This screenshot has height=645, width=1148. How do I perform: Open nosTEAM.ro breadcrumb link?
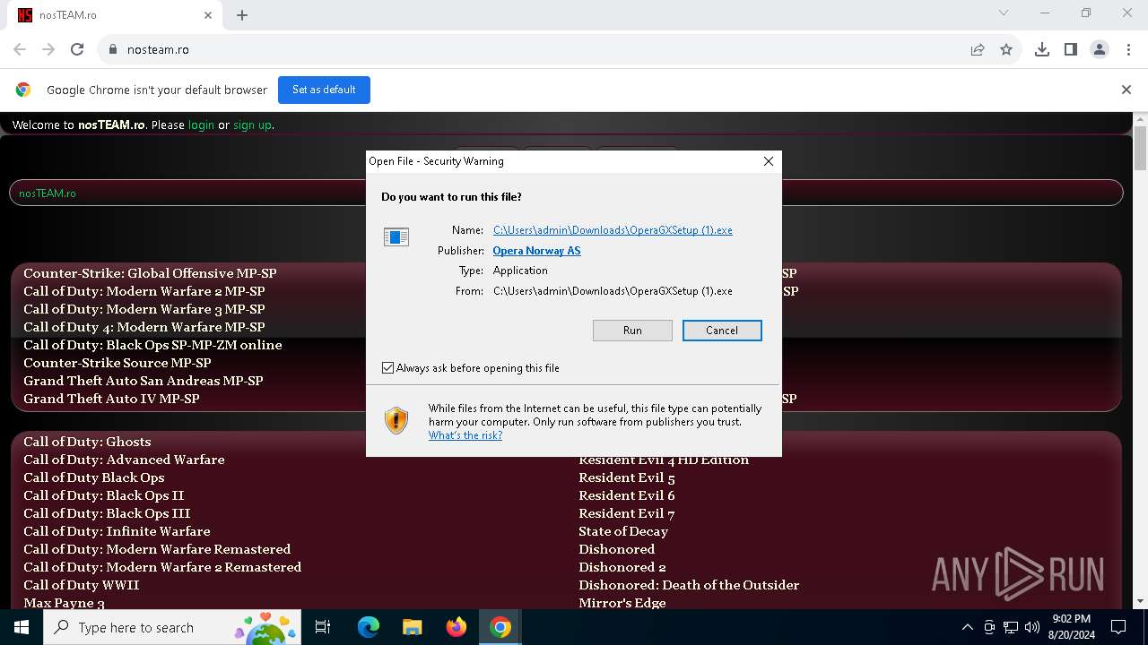coord(48,193)
